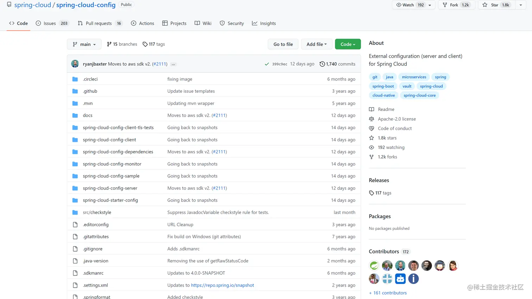Open the Issues tab
532x299 pixels.
pyautogui.click(x=52, y=23)
